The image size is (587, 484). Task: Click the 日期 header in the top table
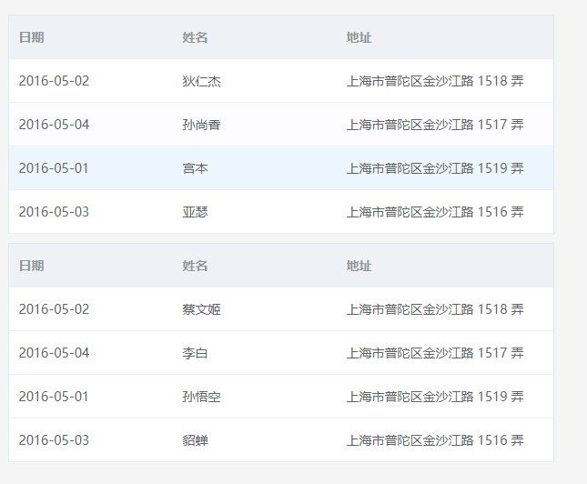pos(32,37)
